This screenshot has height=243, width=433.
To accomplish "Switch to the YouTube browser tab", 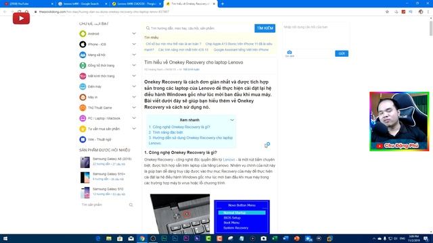I will (28, 4).
